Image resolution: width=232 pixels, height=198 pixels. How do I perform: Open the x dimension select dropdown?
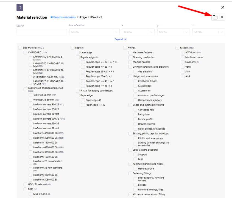click(138, 32)
